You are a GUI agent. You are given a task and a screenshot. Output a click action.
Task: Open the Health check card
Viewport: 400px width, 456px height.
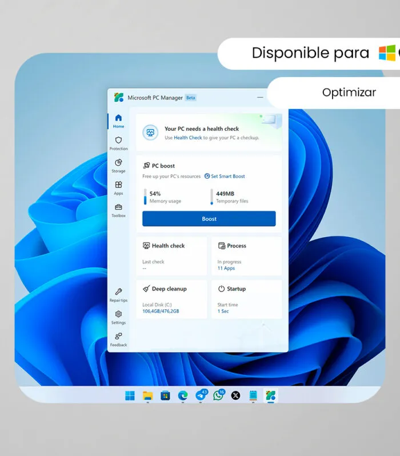(171, 256)
